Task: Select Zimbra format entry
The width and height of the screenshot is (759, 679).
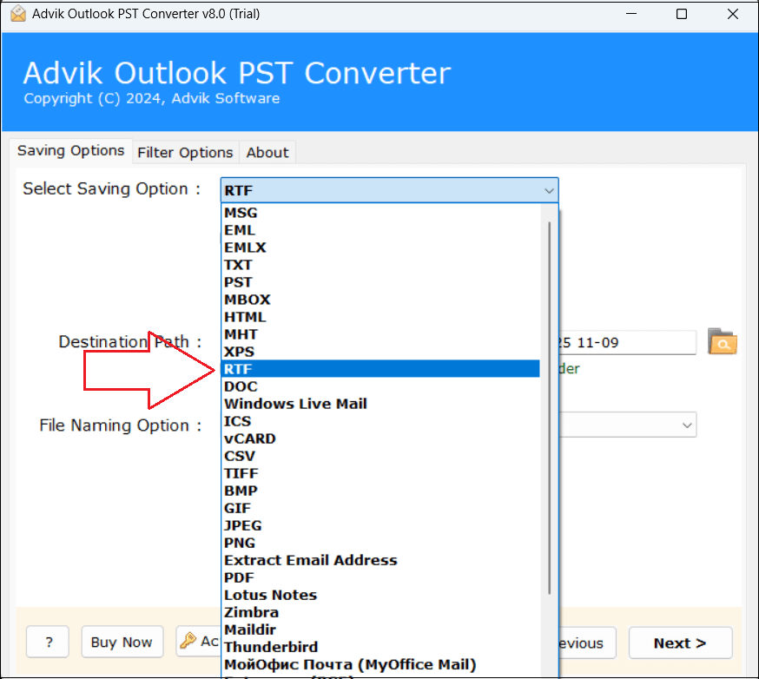Action: (x=380, y=613)
